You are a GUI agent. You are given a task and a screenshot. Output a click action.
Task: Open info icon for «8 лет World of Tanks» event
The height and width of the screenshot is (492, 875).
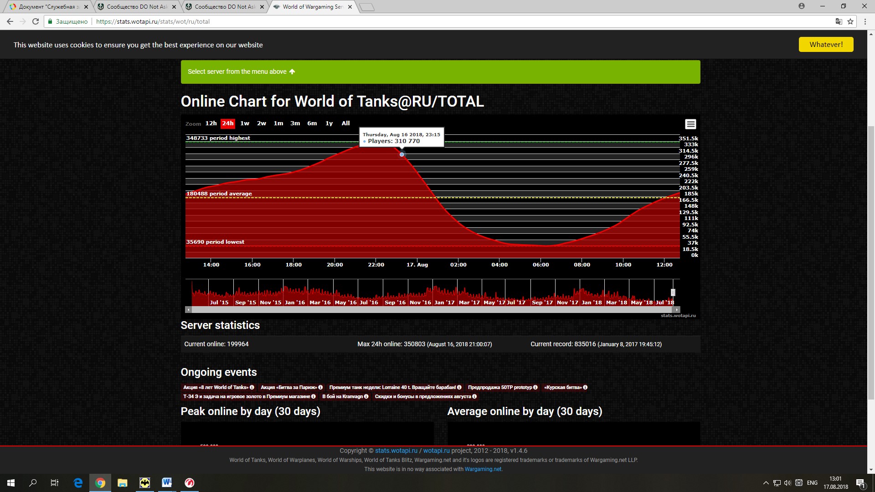click(252, 387)
